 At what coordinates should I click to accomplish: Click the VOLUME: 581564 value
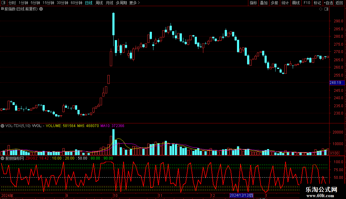point(60,126)
